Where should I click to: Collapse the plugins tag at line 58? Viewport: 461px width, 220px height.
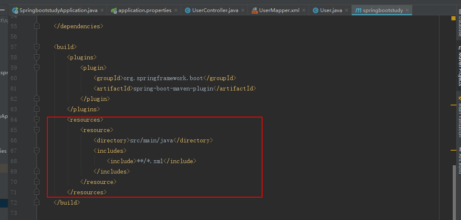point(37,57)
